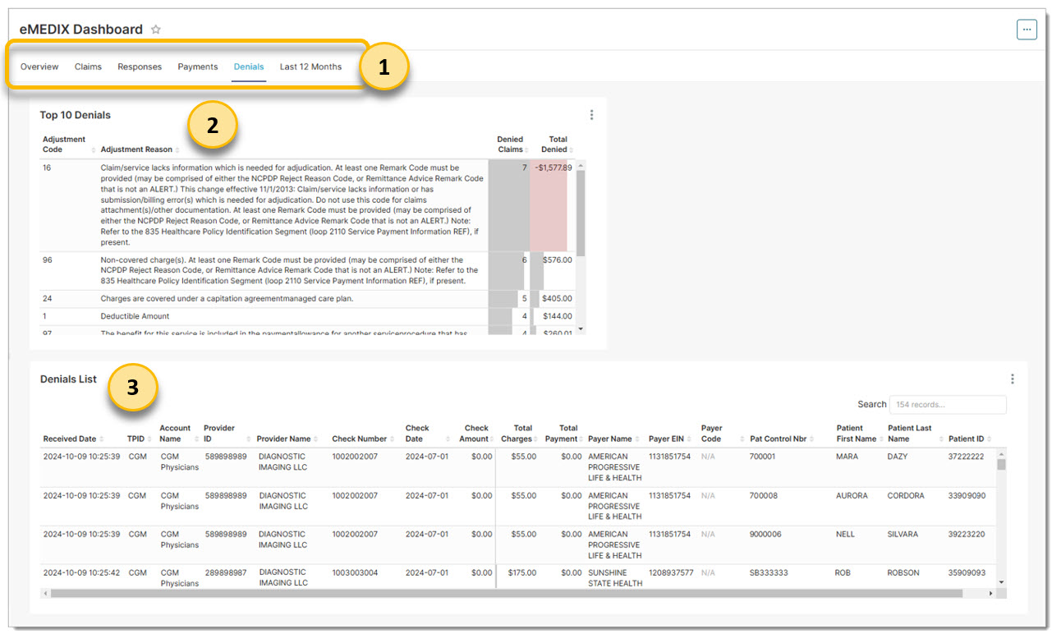Open the dashboard options ellipsis button
The height and width of the screenshot is (634, 1052).
[x=1027, y=29]
